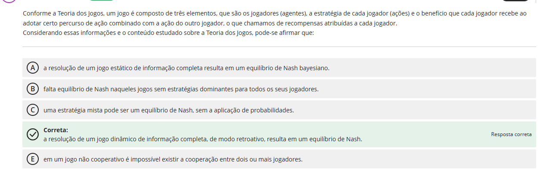Click the correct answer text about jogo dinâmico
The height and width of the screenshot is (177, 543).
click(x=203, y=139)
